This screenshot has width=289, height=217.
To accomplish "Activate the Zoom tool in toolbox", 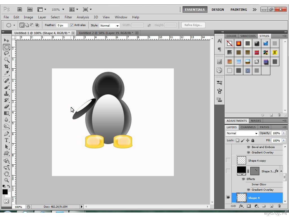I will (x=6, y=180).
